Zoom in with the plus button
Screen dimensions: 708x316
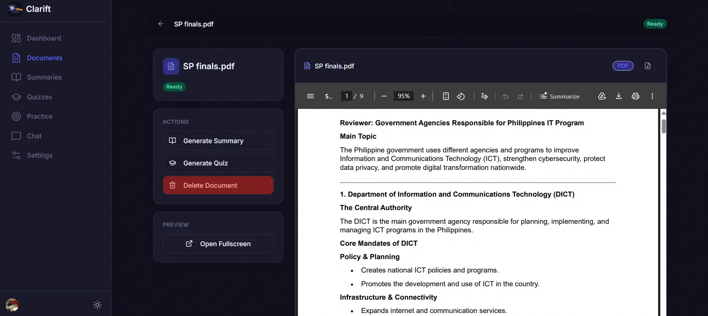point(423,96)
